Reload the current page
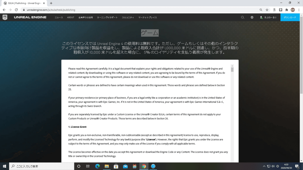Screen dimensions: 303x170 16,10
